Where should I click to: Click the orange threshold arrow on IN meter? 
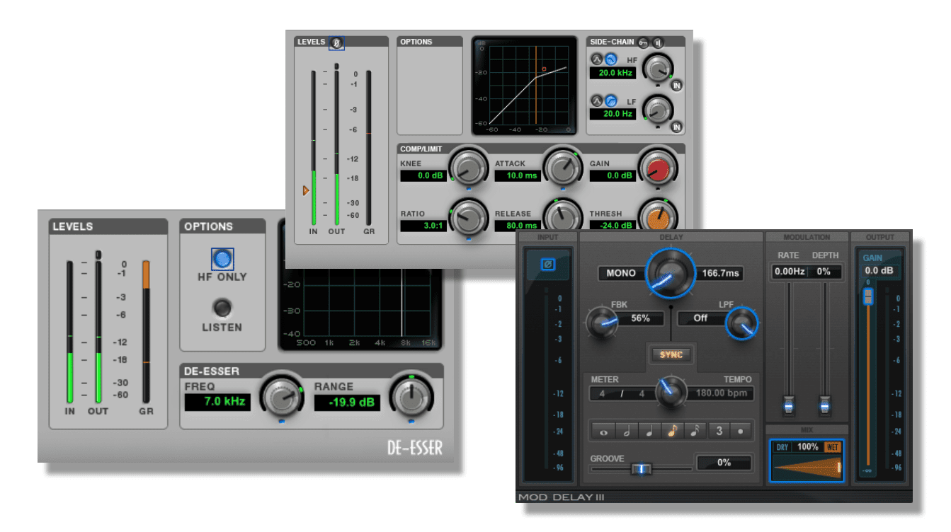[306, 190]
